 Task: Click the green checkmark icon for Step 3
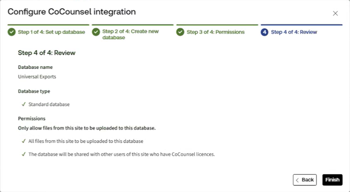click(x=180, y=32)
